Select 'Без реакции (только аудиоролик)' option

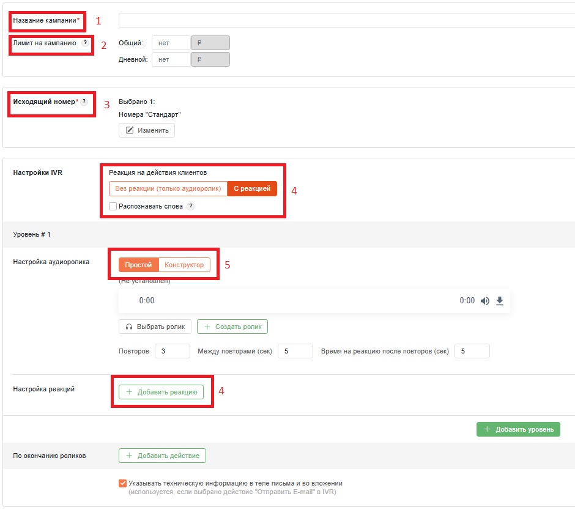pos(168,189)
